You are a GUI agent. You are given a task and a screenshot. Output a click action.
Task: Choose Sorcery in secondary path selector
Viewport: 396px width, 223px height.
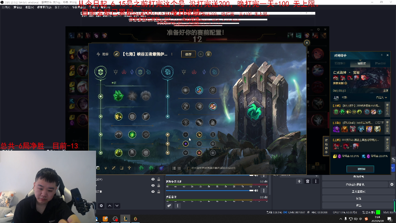pyautogui.click(x=204, y=72)
